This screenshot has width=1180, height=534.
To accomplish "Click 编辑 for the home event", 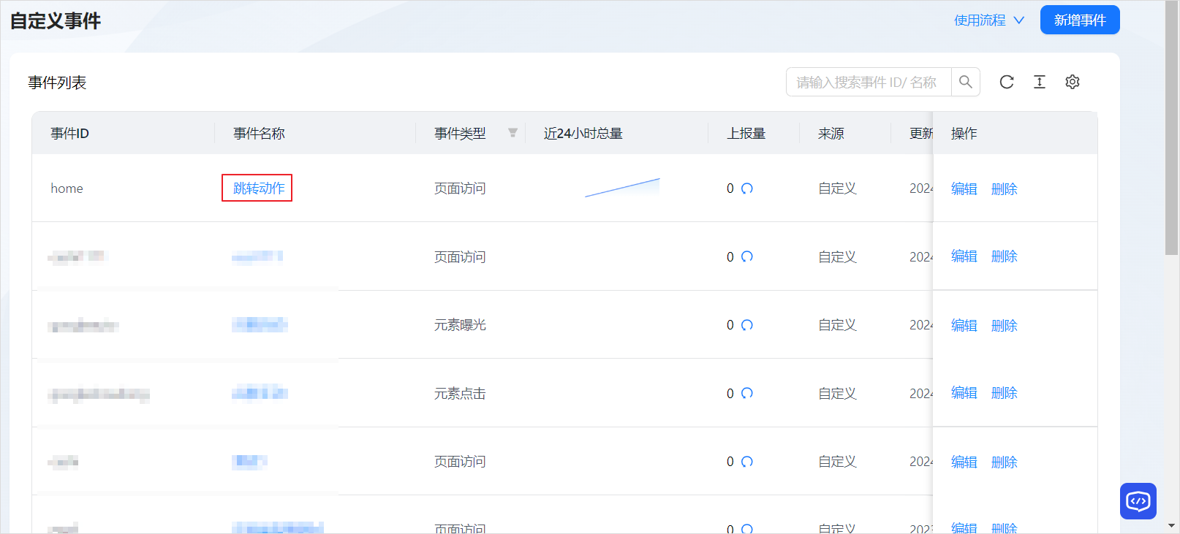I will 964,189.
